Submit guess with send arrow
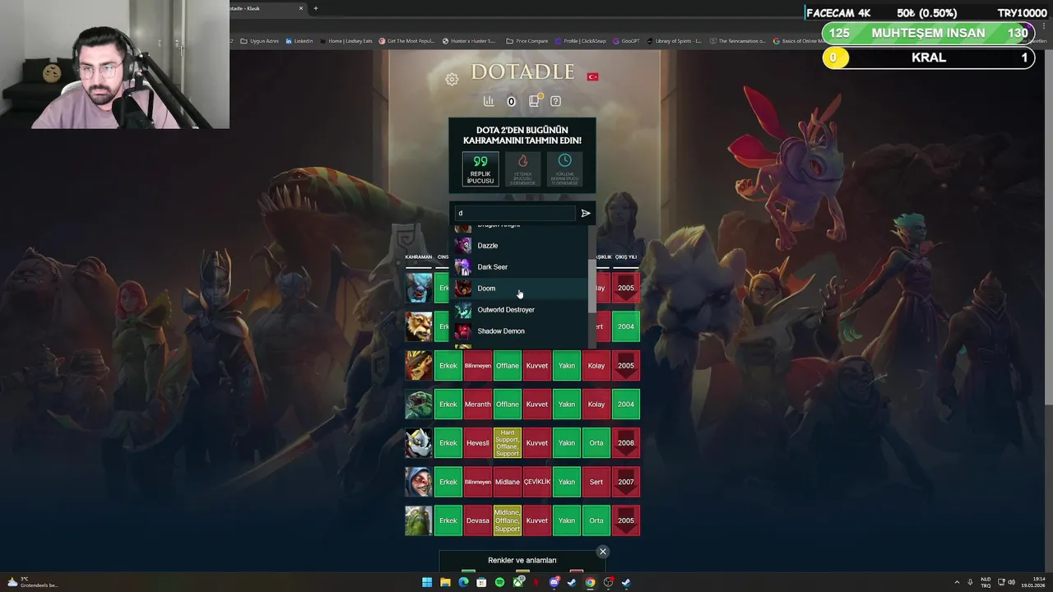 [x=586, y=213]
